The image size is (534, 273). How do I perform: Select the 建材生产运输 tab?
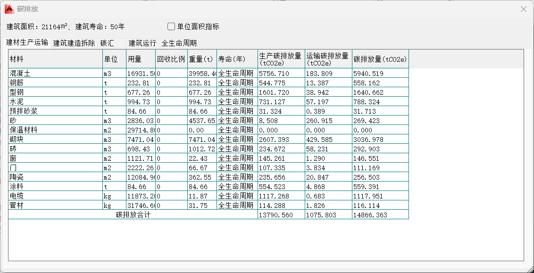pos(27,42)
